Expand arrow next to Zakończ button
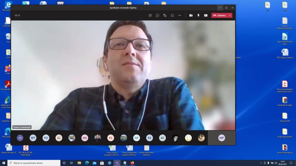The width and height of the screenshot is (296, 166). 230,16
